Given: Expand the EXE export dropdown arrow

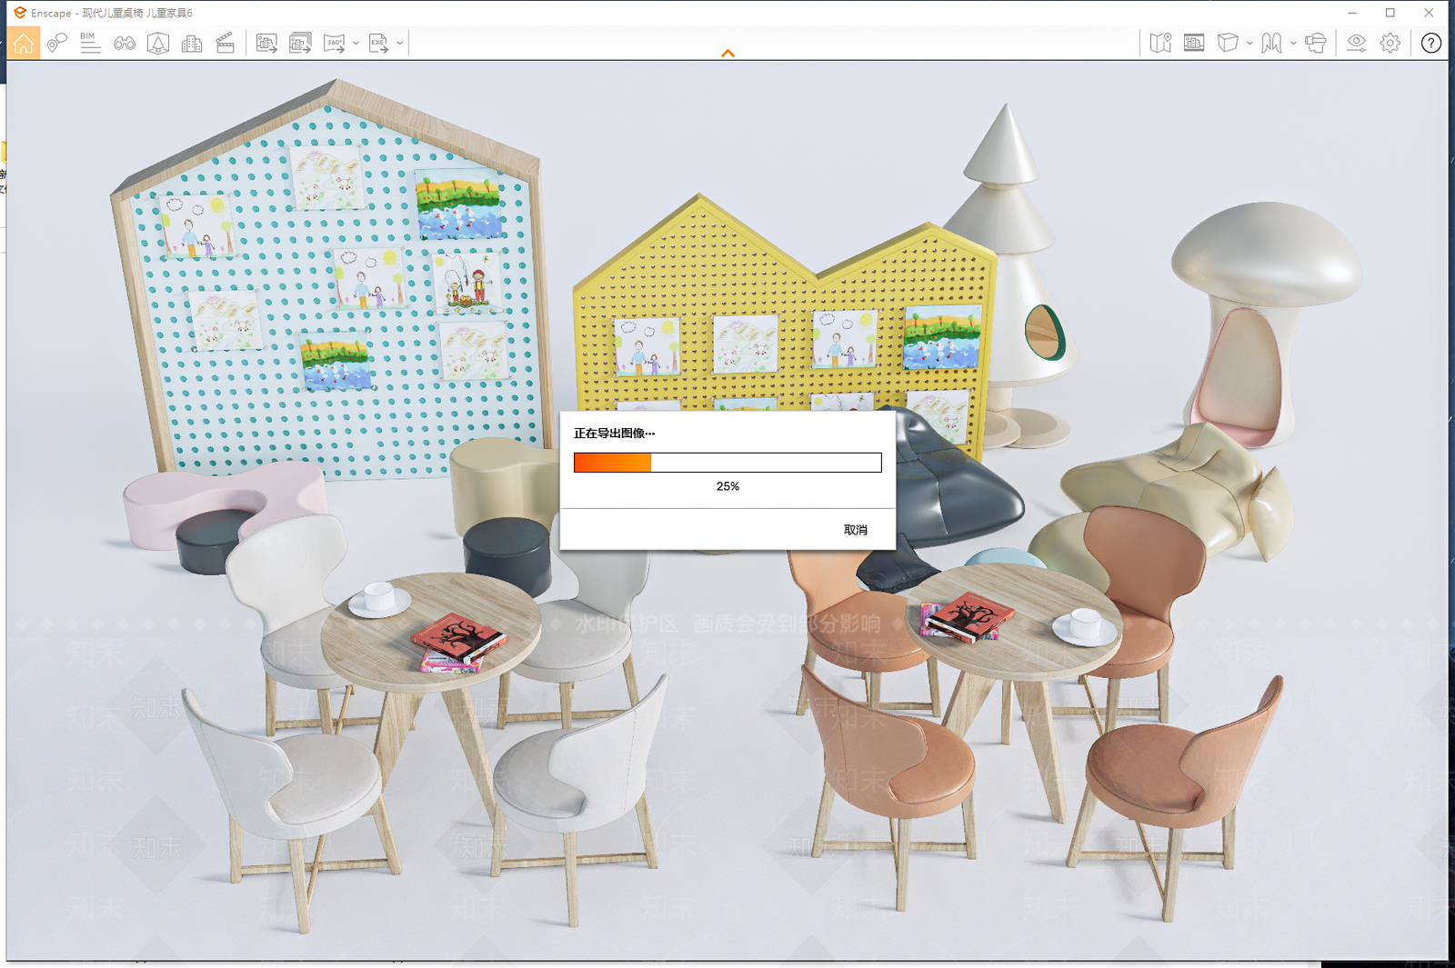Looking at the screenshot, I should [x=399, y=43].
